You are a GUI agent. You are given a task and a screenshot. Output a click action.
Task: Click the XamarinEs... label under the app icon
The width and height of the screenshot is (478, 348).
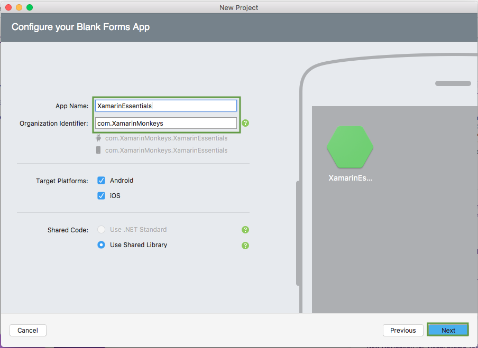(350, 178)
